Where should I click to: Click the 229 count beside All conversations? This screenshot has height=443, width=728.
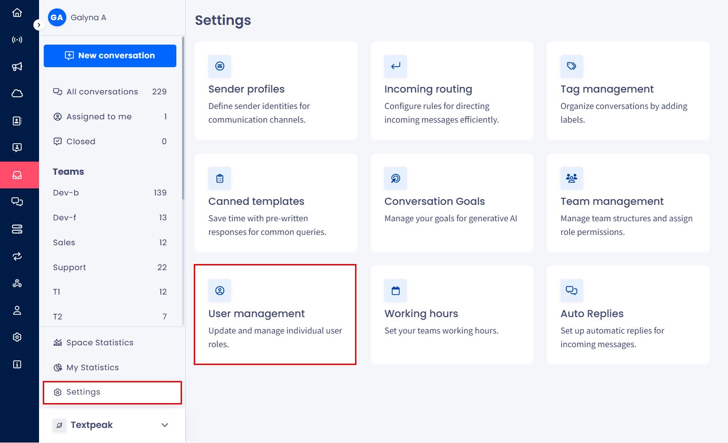tap(159, 92)
